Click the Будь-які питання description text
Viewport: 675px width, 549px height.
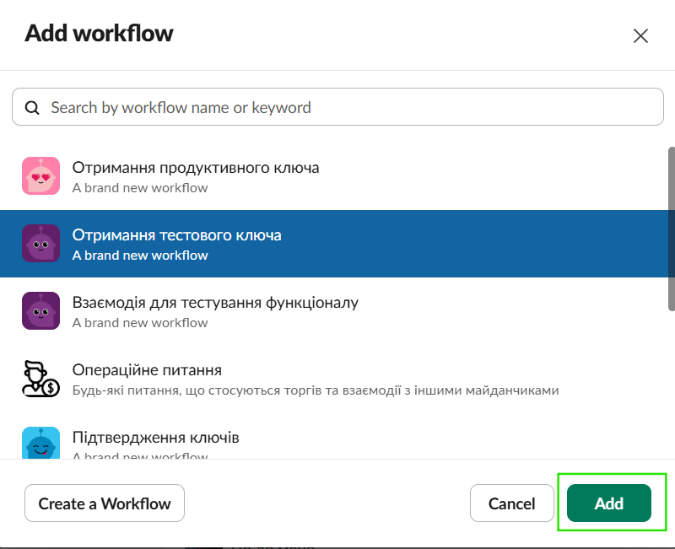[316, 390]
